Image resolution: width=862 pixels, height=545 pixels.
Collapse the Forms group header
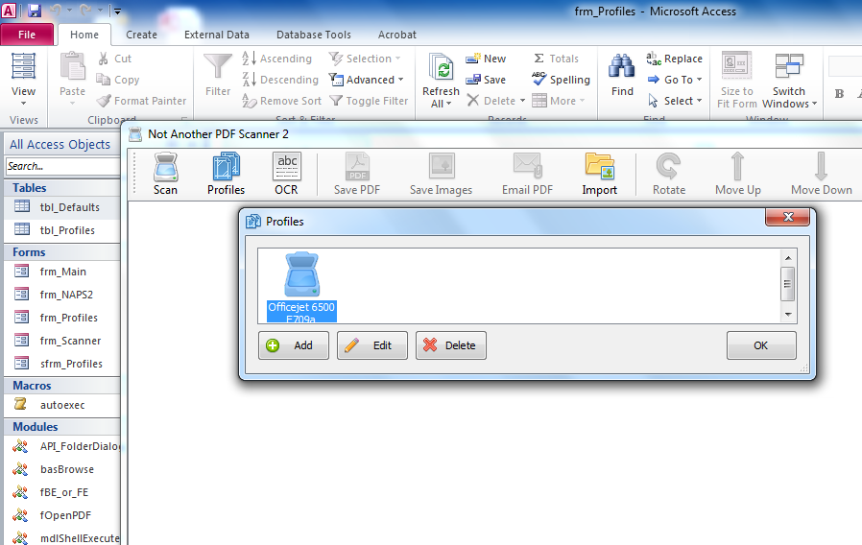(62, 252)
